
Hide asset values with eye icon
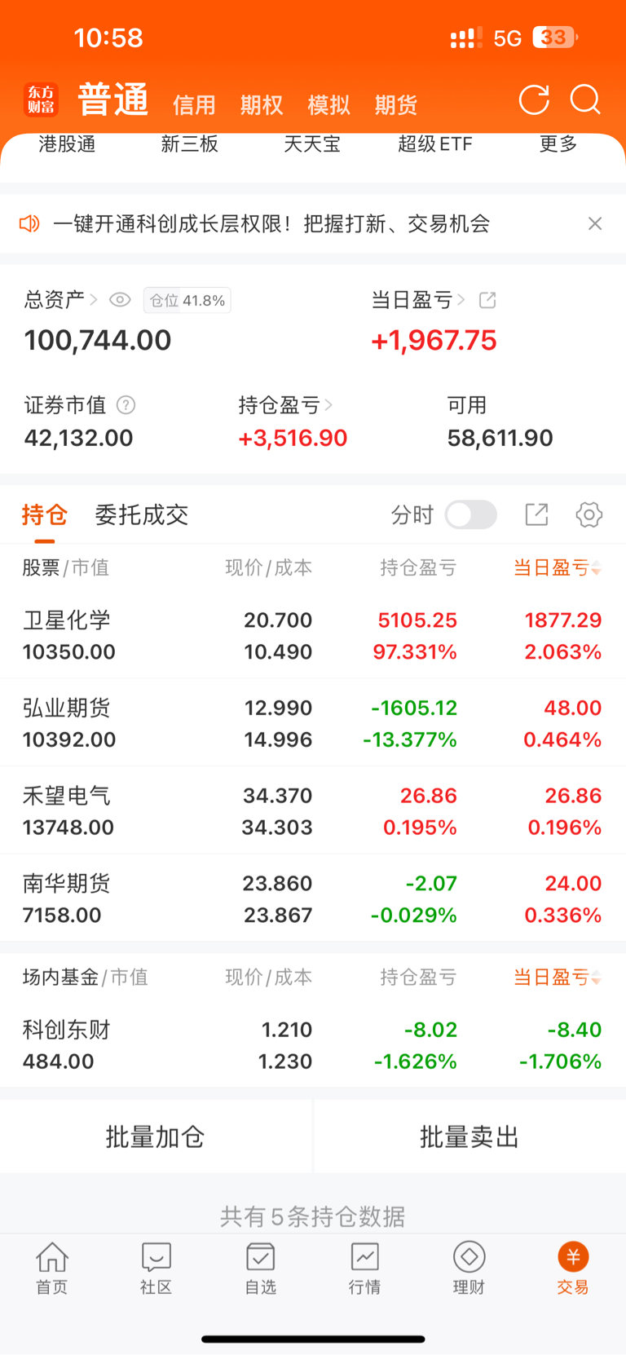[120, 300]
